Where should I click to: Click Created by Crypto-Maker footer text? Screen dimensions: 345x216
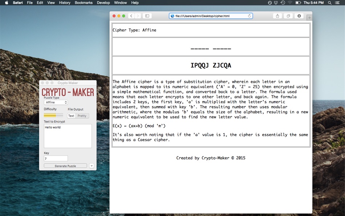coord(211,158)
